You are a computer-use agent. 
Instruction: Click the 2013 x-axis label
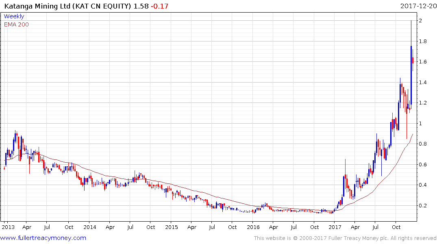pos(8,227)
